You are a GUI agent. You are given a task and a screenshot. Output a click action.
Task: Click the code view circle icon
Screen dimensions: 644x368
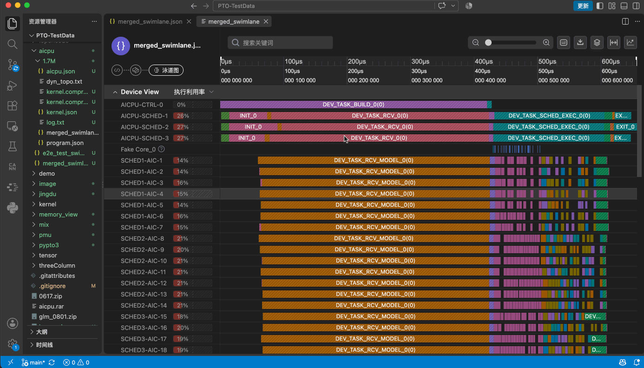point(117,70)
